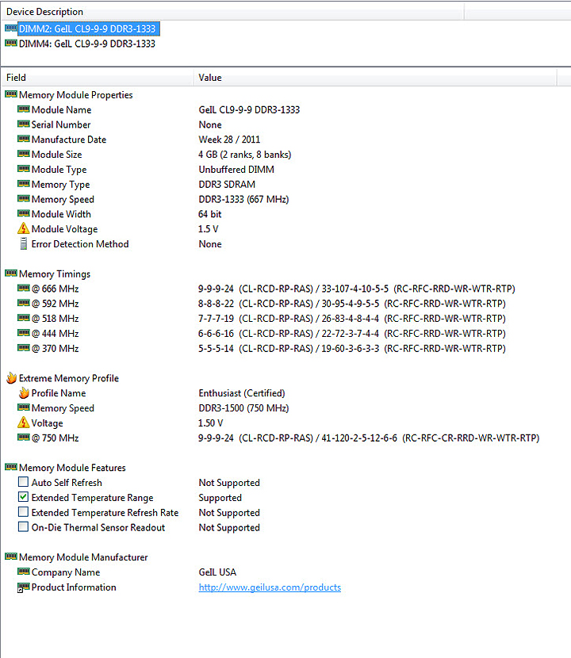Select the 592 MHz timings value 8-8-8-22
The height and width of the screenshot is (658, 571).
click(352, 304)
